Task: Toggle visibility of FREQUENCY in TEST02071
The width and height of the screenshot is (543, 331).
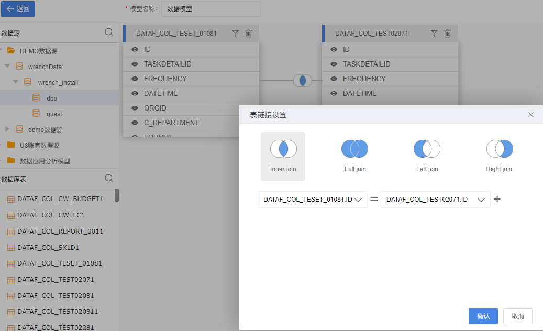Action: [x=334, y=79]
